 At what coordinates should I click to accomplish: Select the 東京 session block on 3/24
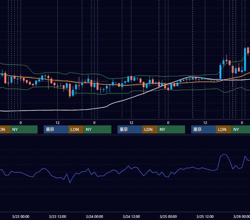click(x=130, y=129)
